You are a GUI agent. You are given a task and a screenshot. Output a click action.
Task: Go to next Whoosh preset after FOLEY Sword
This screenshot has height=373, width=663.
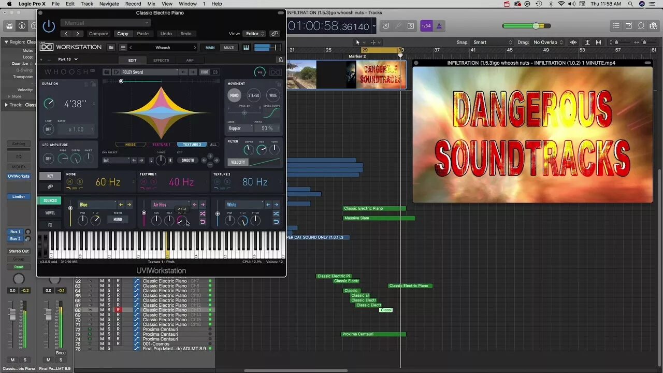coord(194,72)
